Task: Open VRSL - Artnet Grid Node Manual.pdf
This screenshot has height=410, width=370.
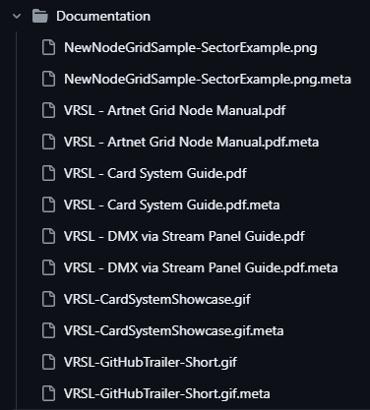Action: pos(175,110)
